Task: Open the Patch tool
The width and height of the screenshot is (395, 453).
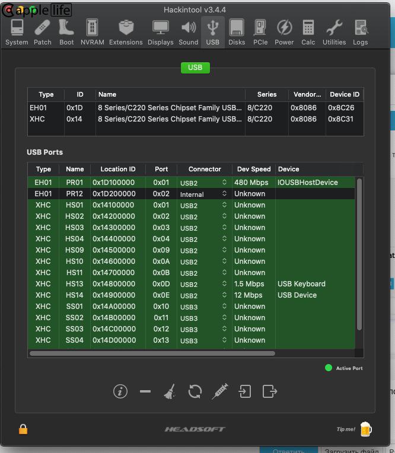Action: click(43, 33)
